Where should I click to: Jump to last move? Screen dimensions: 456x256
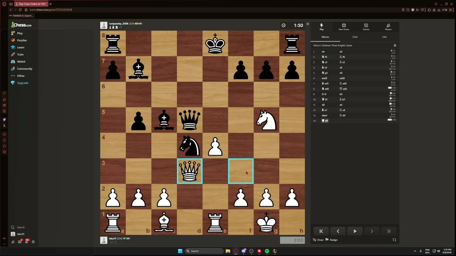(389, 231)
